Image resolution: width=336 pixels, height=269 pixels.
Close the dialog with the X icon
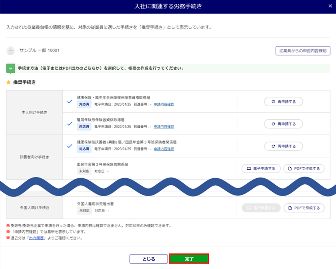pyautogui.click(x=330, y=6)
